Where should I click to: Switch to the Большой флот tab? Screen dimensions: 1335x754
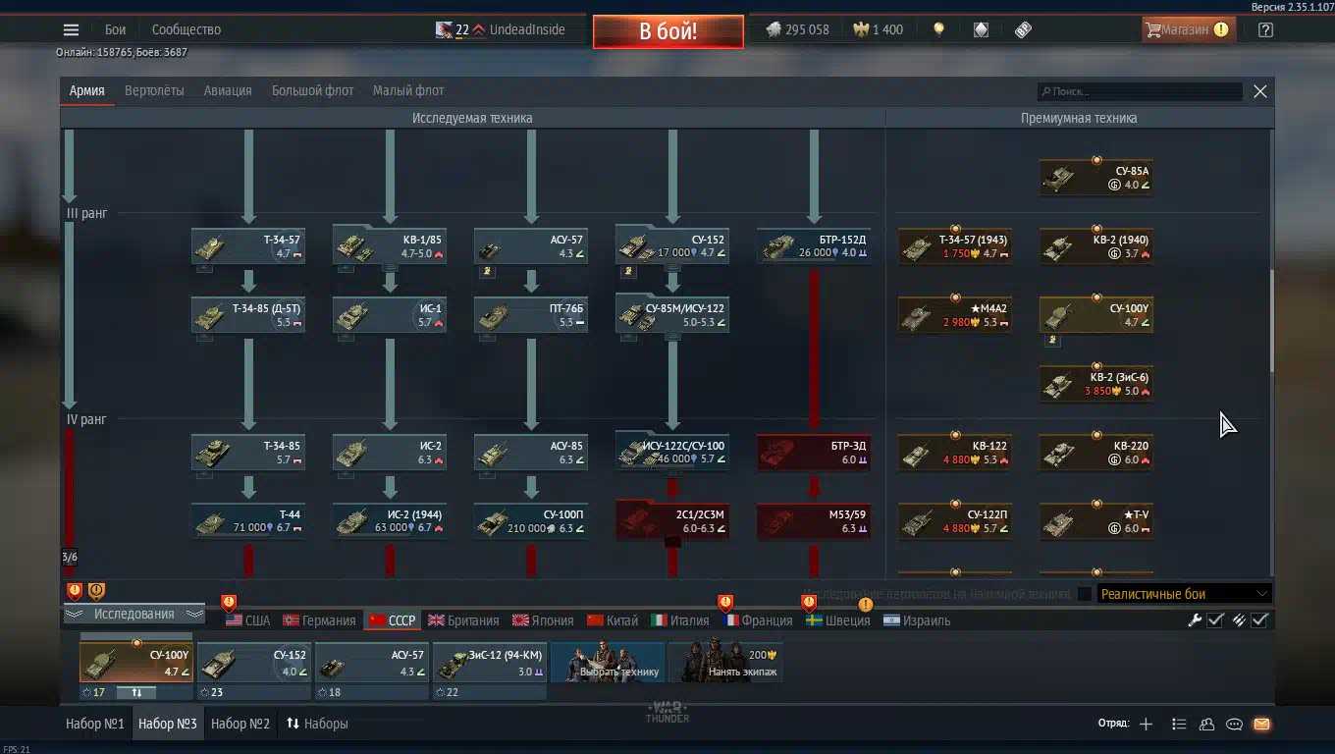click(x=312, y=90)
